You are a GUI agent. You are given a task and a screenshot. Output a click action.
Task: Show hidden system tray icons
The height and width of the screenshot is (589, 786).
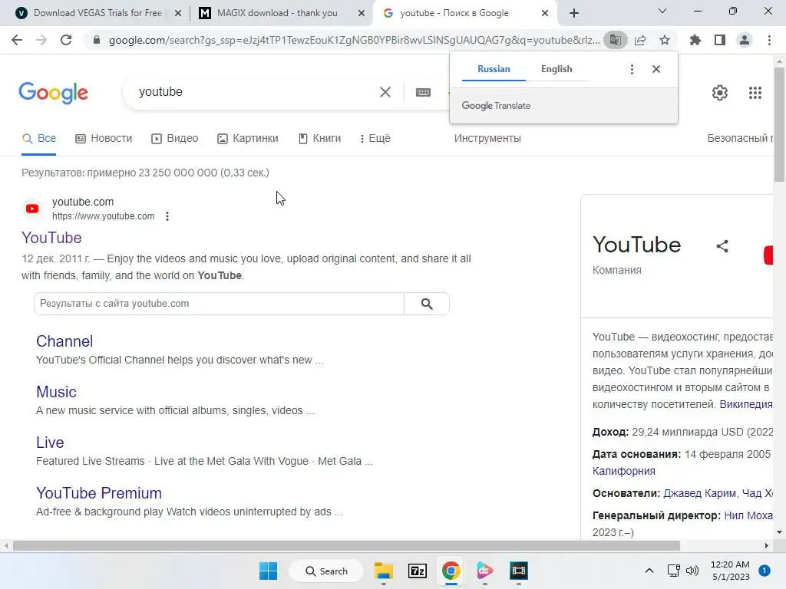649,571
